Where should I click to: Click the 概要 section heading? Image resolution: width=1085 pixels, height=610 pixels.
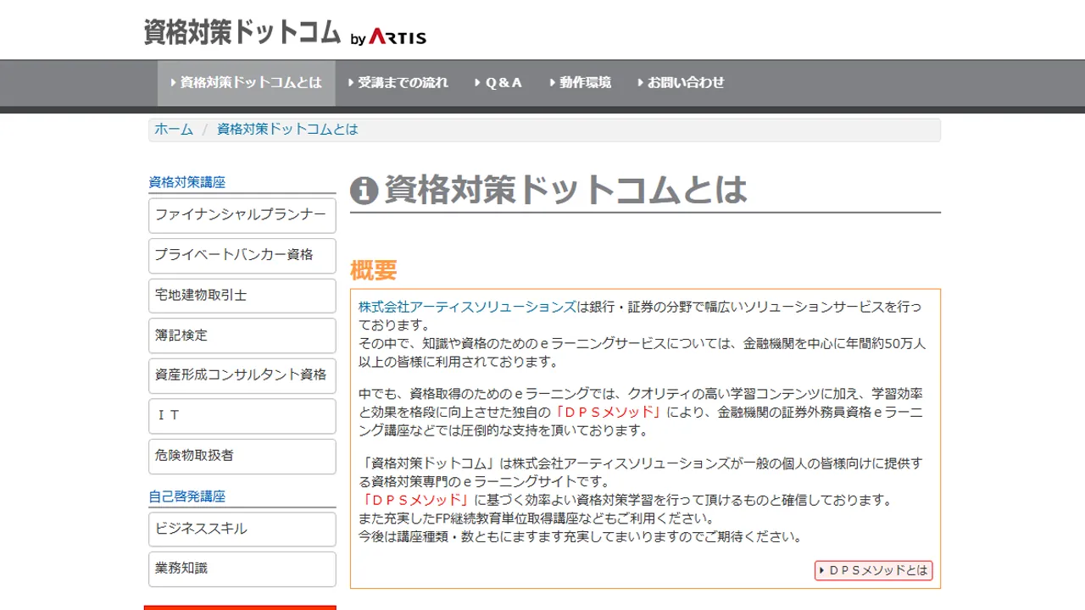pos(373,270)
